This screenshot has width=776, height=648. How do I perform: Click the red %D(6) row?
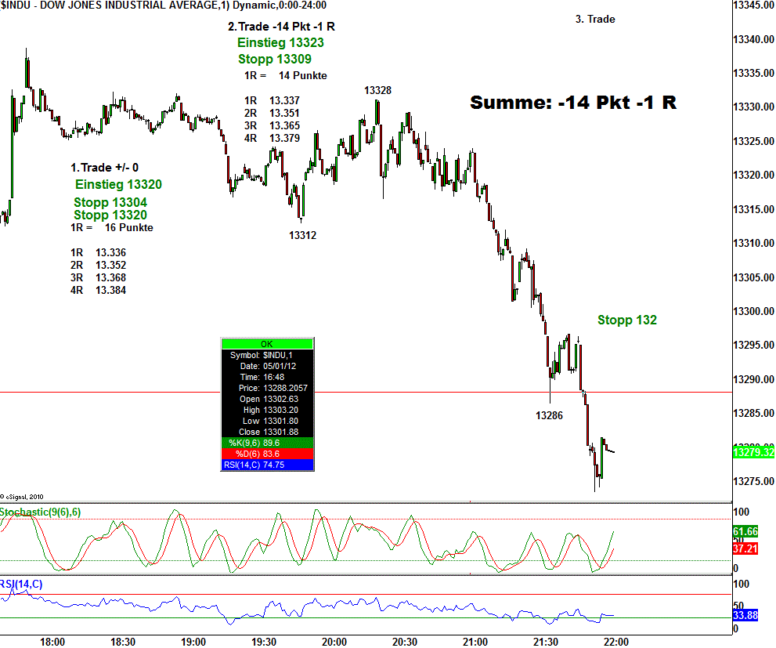[267, 454]
